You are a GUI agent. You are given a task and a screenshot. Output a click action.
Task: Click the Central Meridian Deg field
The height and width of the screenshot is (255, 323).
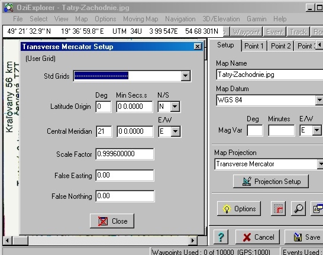pyautogui.click(x=104, y=131)
